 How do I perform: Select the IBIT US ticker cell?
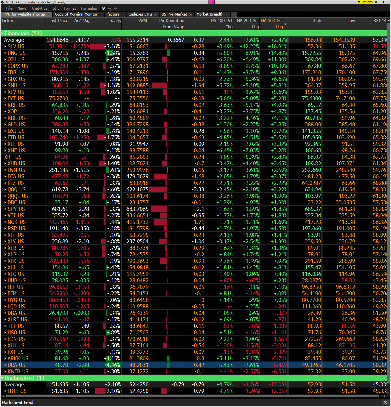(x=17, y=391)
